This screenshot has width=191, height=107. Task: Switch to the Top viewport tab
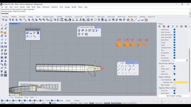(11, 97)
